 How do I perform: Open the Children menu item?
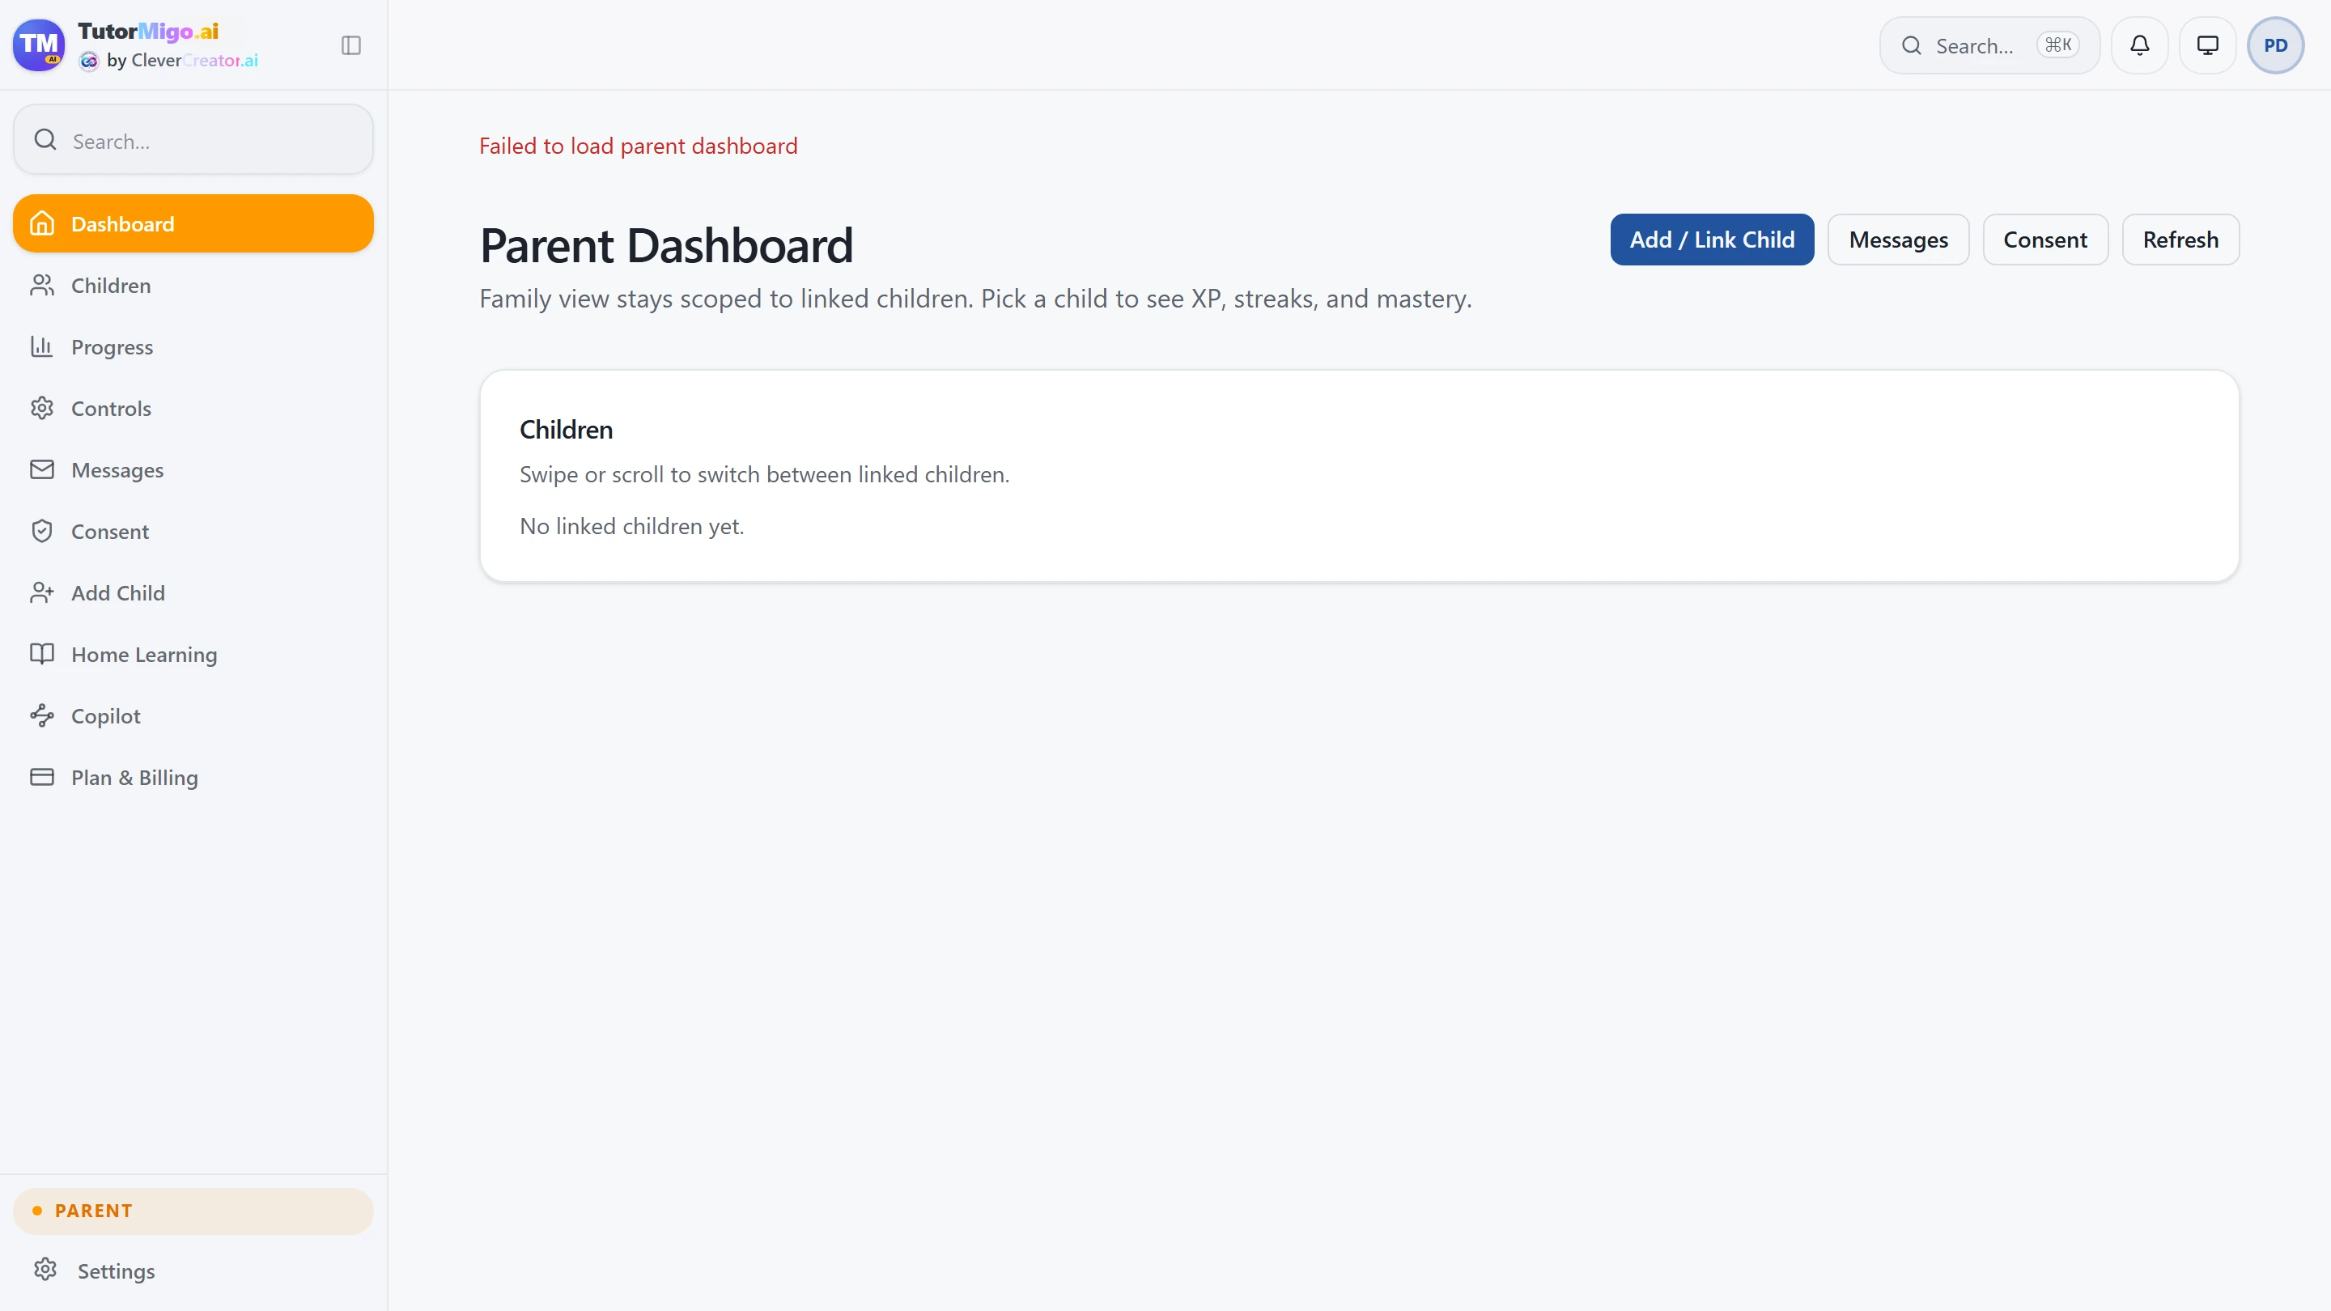(x=193, y=285)
